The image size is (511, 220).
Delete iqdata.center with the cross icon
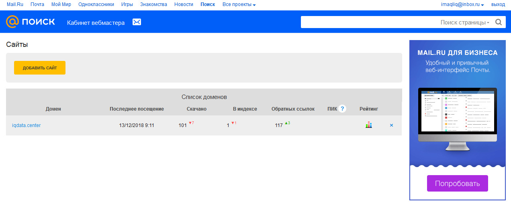coord(392,125)
